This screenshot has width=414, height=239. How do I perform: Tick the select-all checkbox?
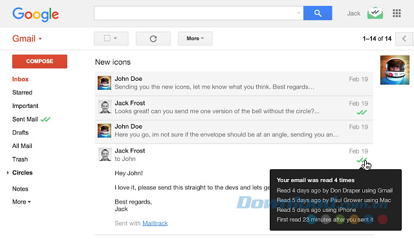click(107, 38)
